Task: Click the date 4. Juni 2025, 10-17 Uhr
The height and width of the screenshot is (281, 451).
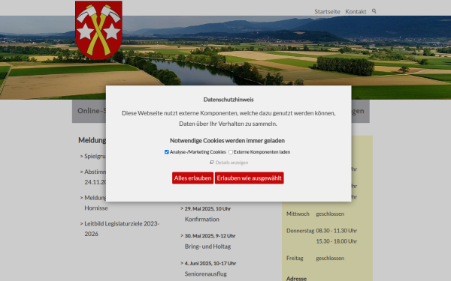Action: 210,263
